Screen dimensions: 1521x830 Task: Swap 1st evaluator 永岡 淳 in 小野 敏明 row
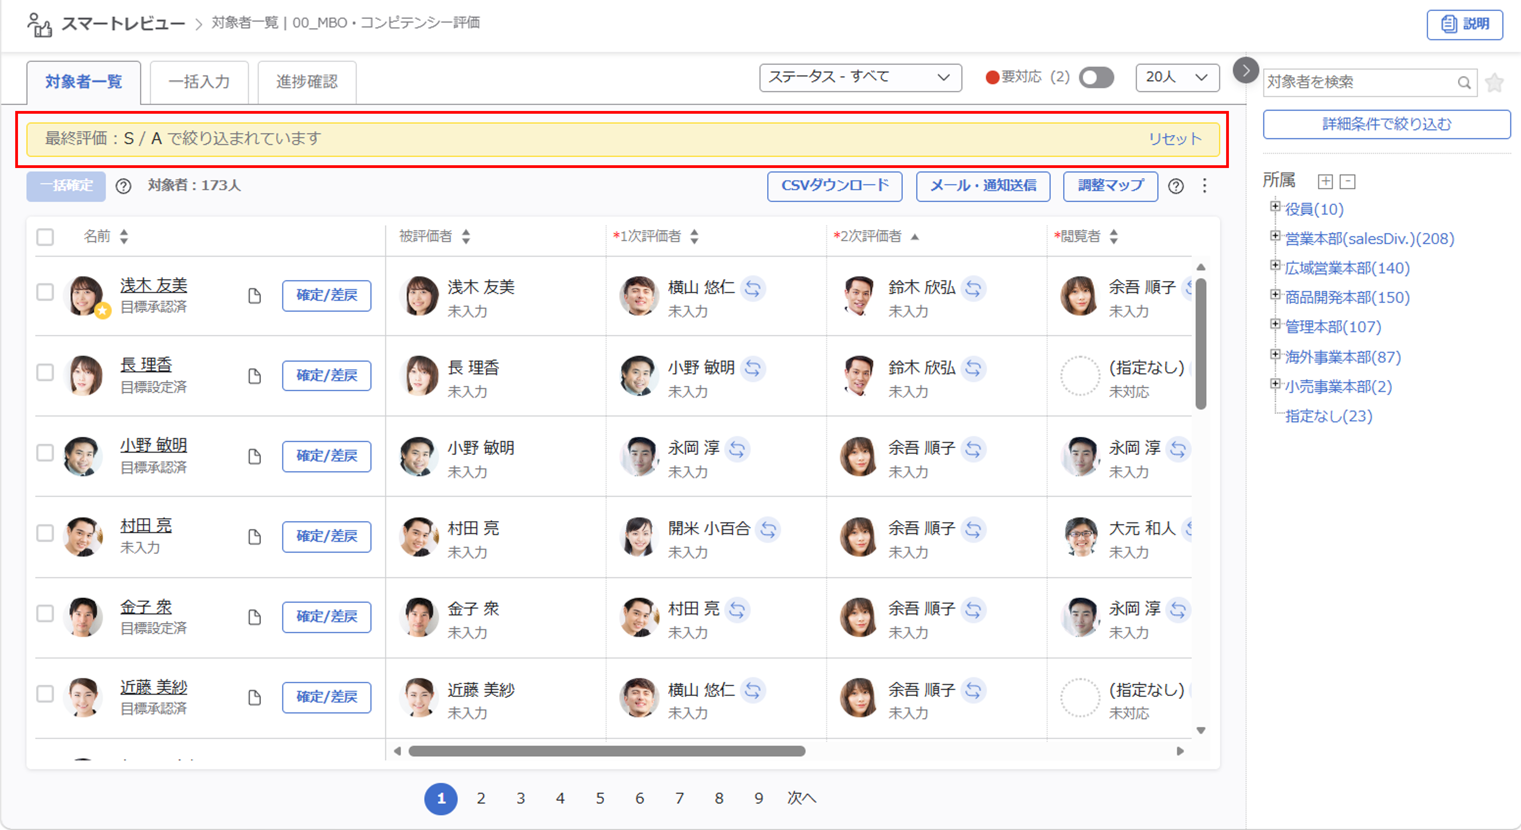tap(737, 449)
